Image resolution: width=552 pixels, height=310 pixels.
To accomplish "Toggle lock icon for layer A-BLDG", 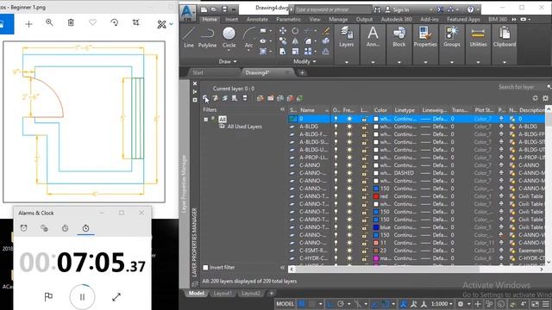I will tap(364, 127).
